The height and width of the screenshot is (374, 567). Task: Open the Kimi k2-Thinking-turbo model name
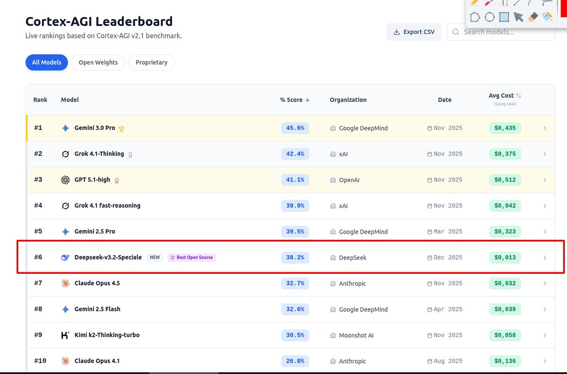[x=107, y=335]
